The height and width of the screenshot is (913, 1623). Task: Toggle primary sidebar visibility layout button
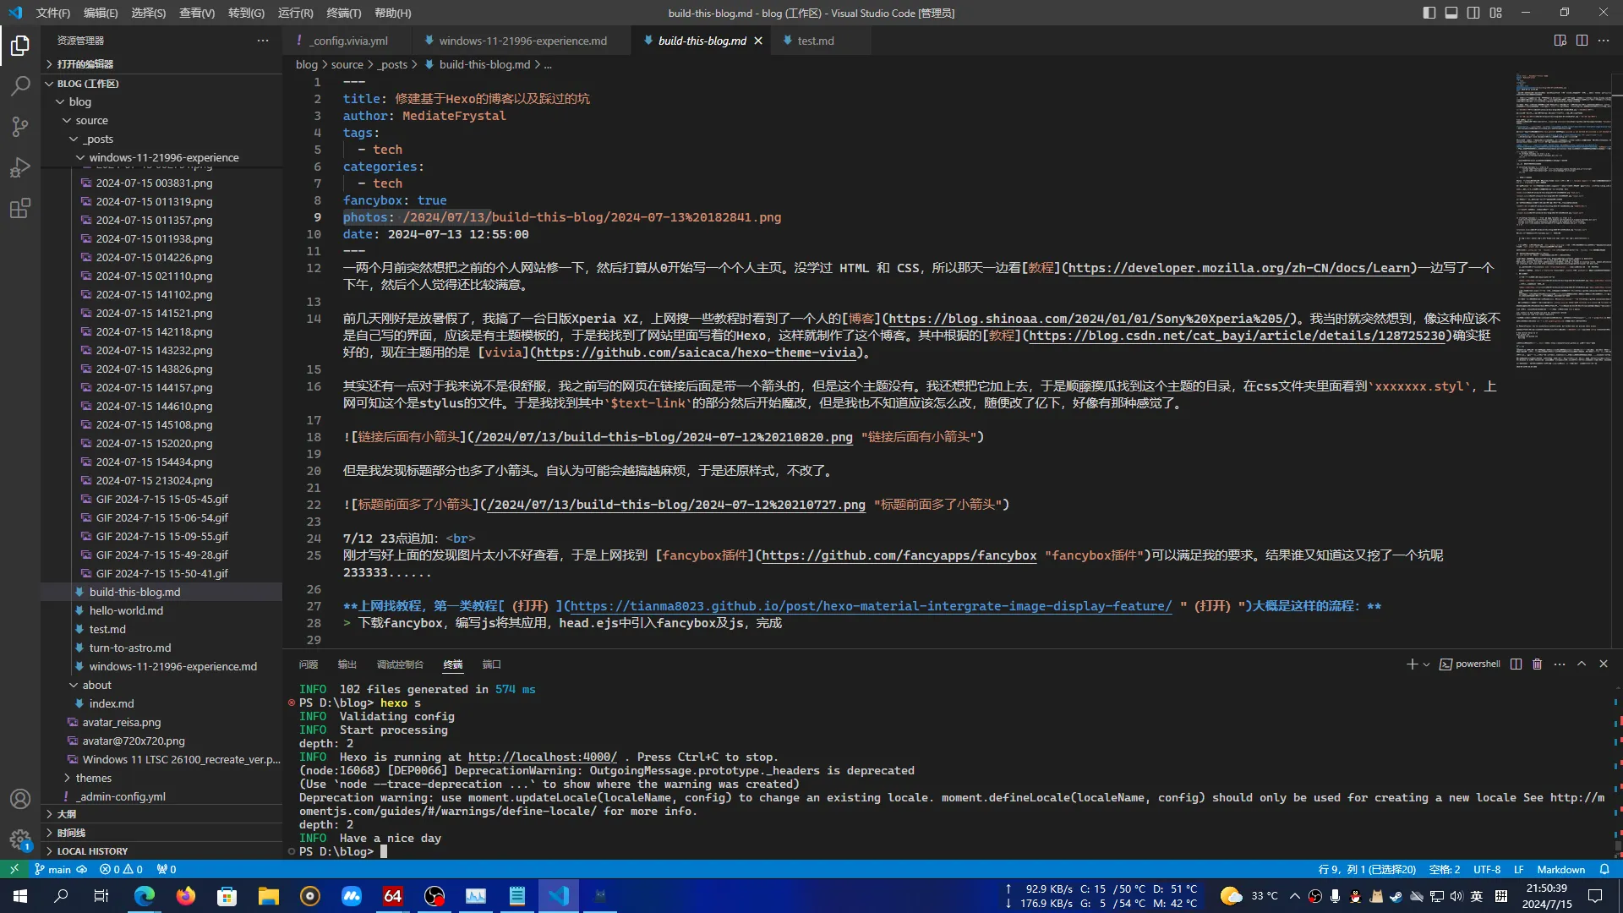click(1429, 13)
